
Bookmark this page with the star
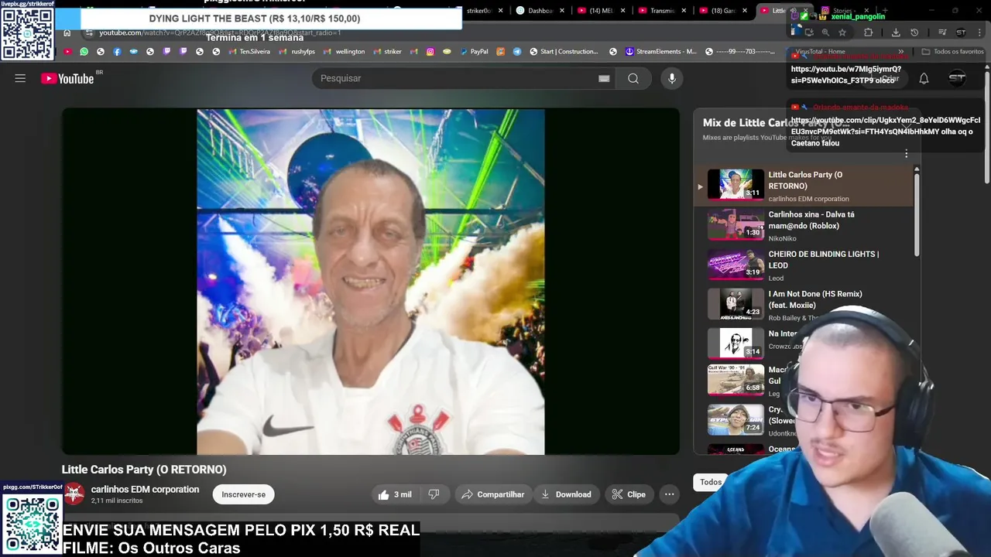[842, 32]
